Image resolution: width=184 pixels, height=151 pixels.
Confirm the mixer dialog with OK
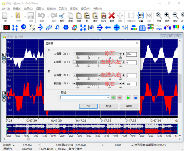tap(88, 106)
